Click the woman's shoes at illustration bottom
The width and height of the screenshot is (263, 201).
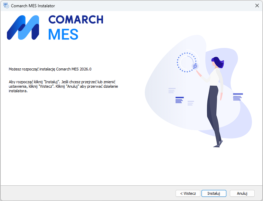pos(218,144)
